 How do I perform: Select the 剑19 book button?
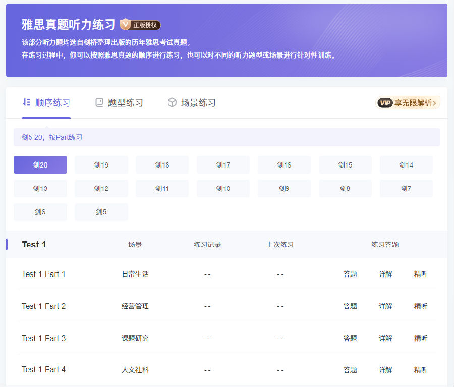pos(101,165)
